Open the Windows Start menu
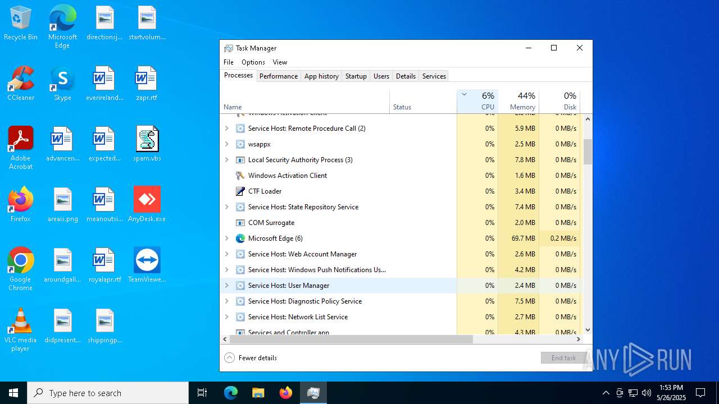Screen dimensions: 719x404 [x=13, y=393]
